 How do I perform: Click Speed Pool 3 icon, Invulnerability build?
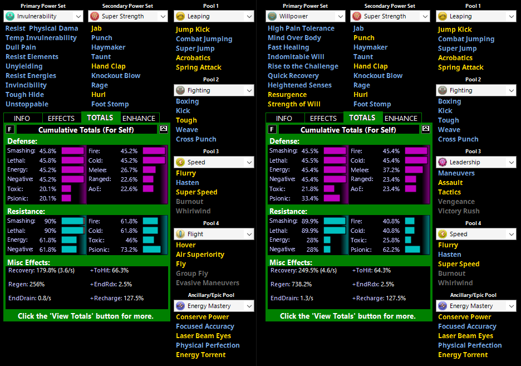point(180,162)
